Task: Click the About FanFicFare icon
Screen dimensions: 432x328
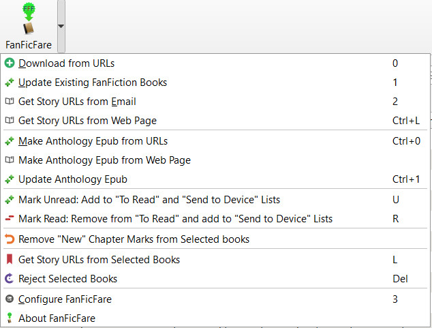Action: click(10, 318)
